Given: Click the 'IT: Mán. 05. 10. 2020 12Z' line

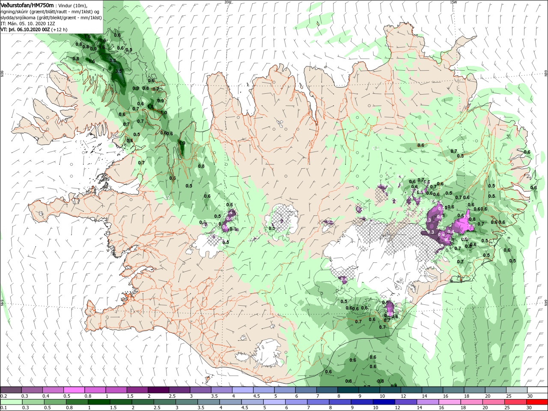Looking at the screenshot, I should pos(27,24).
